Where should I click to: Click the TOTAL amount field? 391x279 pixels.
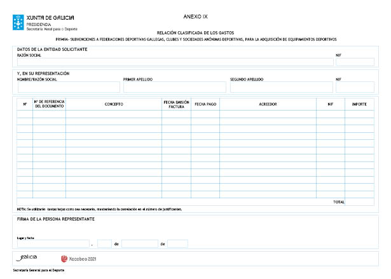359,202
